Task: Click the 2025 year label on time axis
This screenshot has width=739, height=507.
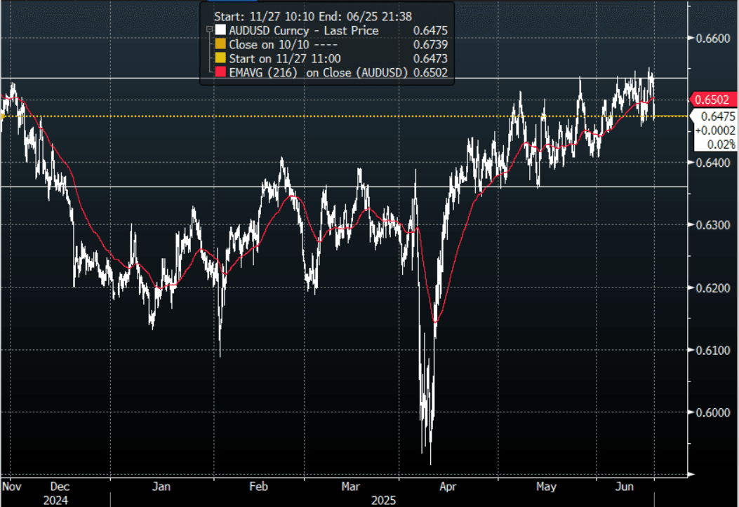Action: click(384, 501)
